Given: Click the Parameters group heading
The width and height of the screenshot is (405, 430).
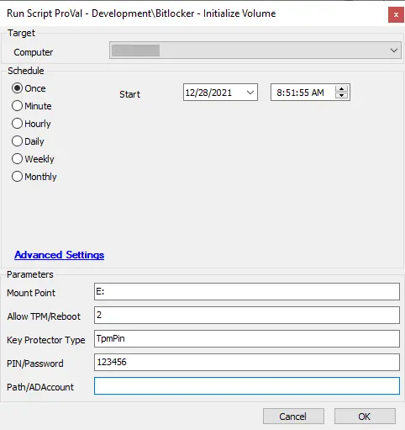Looking at the screenshot, I should (x=30, y=274).
